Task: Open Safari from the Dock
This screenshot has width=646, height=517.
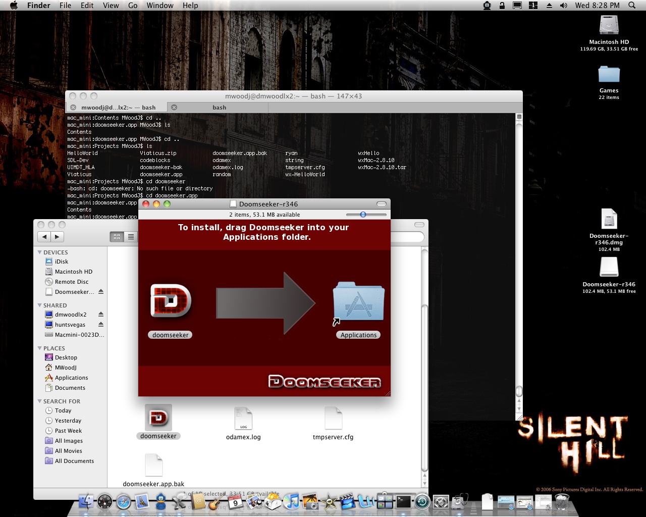Action: pos(124,502)
